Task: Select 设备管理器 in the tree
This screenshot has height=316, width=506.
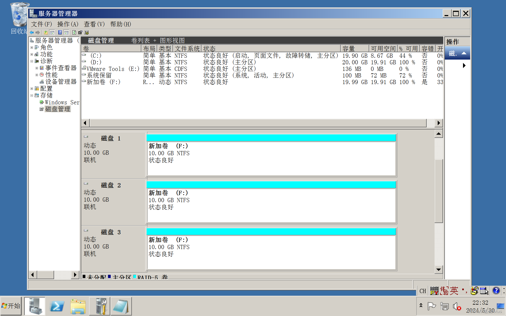Action: coord(61,82)
